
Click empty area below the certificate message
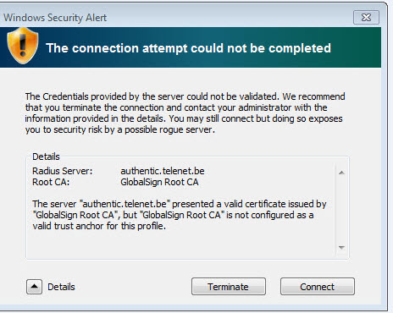(180, 244)
